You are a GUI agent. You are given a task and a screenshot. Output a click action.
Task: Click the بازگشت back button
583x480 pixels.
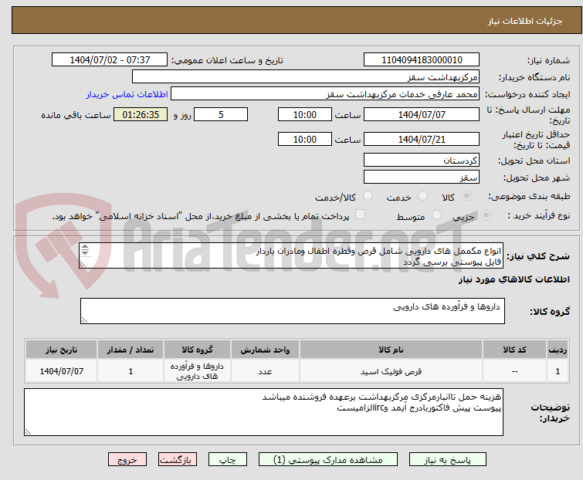[178, 460]
